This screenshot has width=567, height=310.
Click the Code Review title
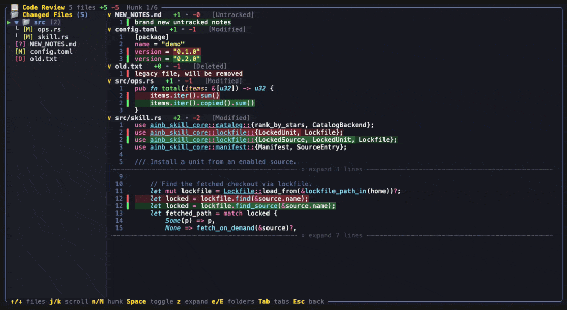click(x=43, y=7)
